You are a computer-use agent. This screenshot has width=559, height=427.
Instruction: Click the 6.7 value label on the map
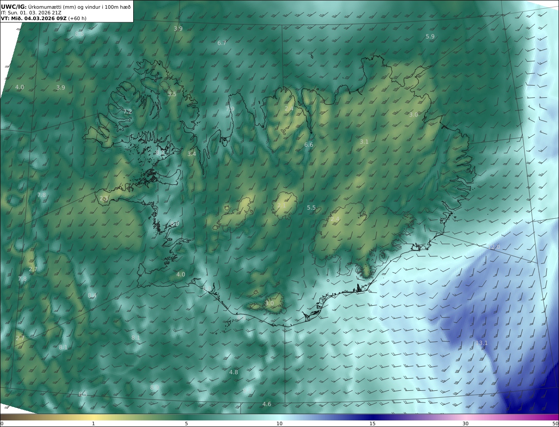tap(222, 43)
